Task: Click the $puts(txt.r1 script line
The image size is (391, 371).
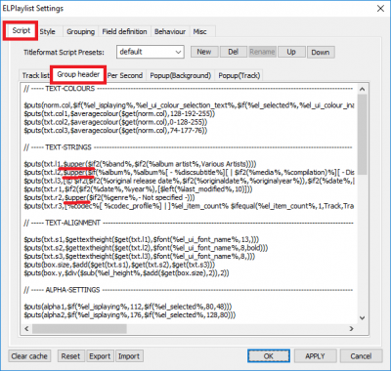Action: coord(138,189)
